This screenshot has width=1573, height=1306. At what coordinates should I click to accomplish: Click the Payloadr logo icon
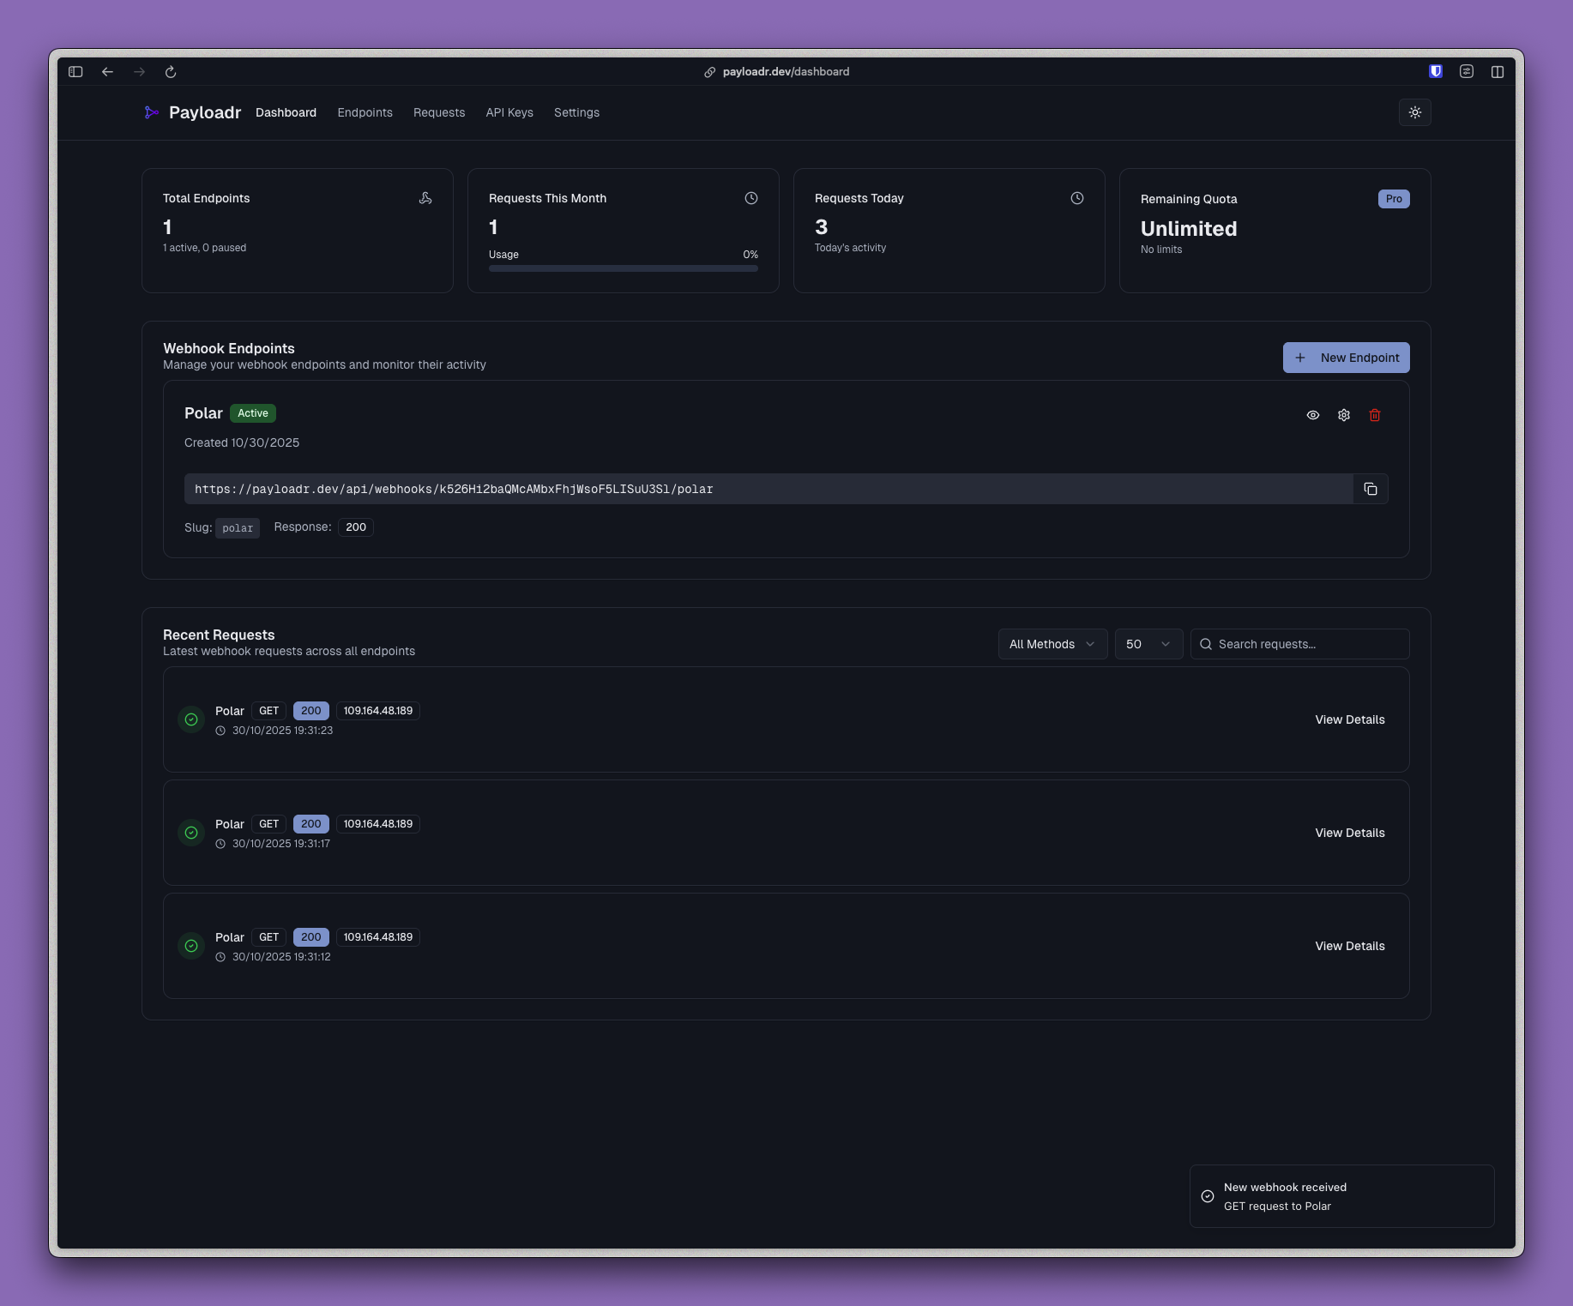152,112
